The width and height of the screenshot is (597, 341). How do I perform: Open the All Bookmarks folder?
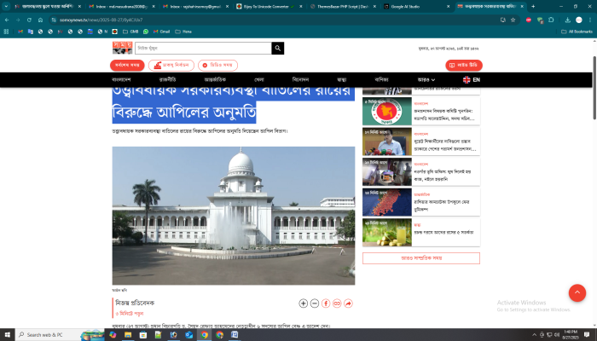pos(577,32)
